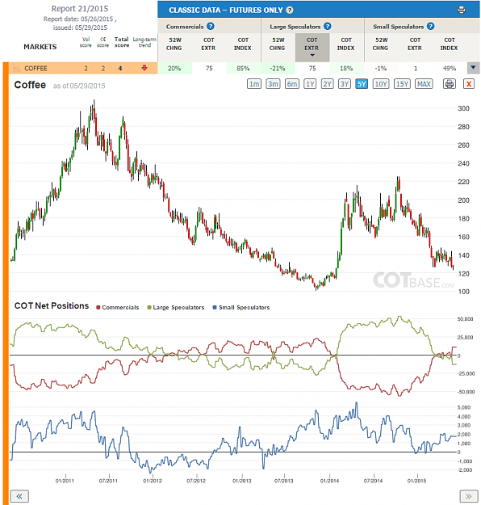Image resolution: width=481 pixels, height=505 pixels.
Task: Toggle the Commercials legend series
Action: pos(118,308)
